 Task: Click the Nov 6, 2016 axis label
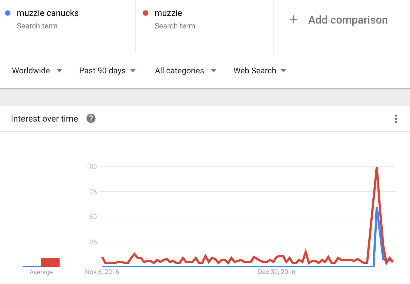pos(102,272)
